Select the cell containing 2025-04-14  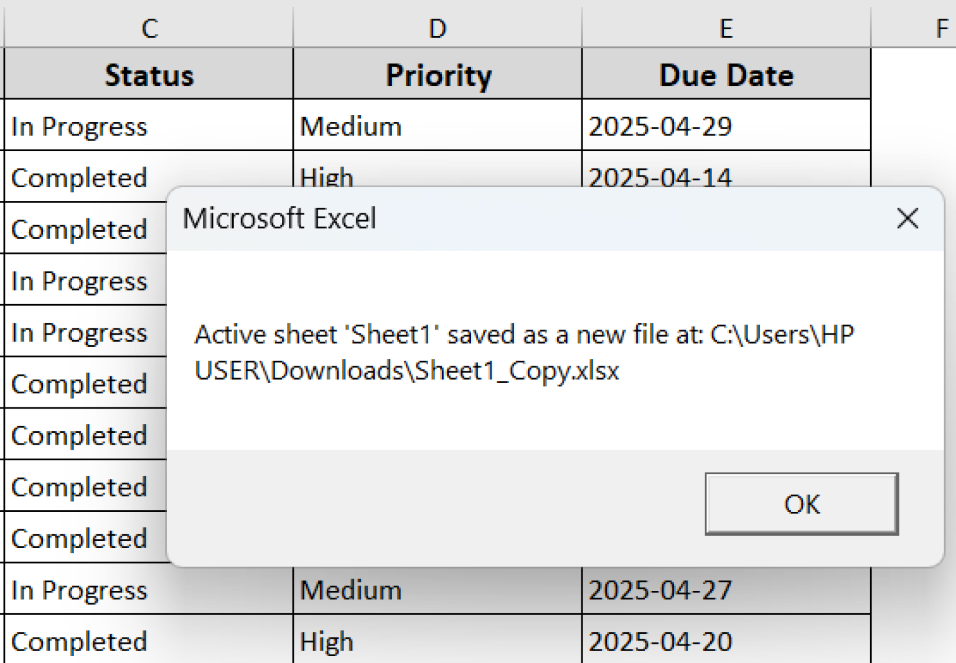coord(661,178)
